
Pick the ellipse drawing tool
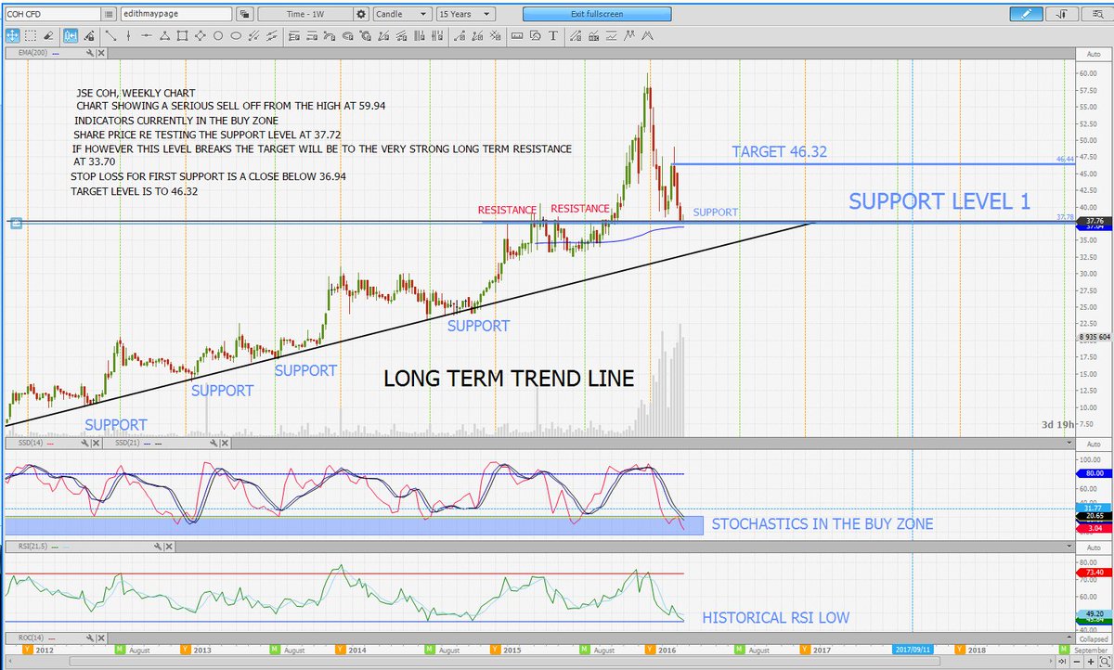click(x=236, y=35)
